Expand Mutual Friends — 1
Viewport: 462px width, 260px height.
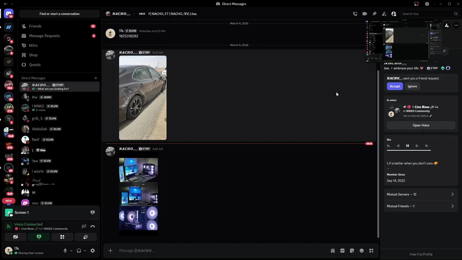(421, 206)
